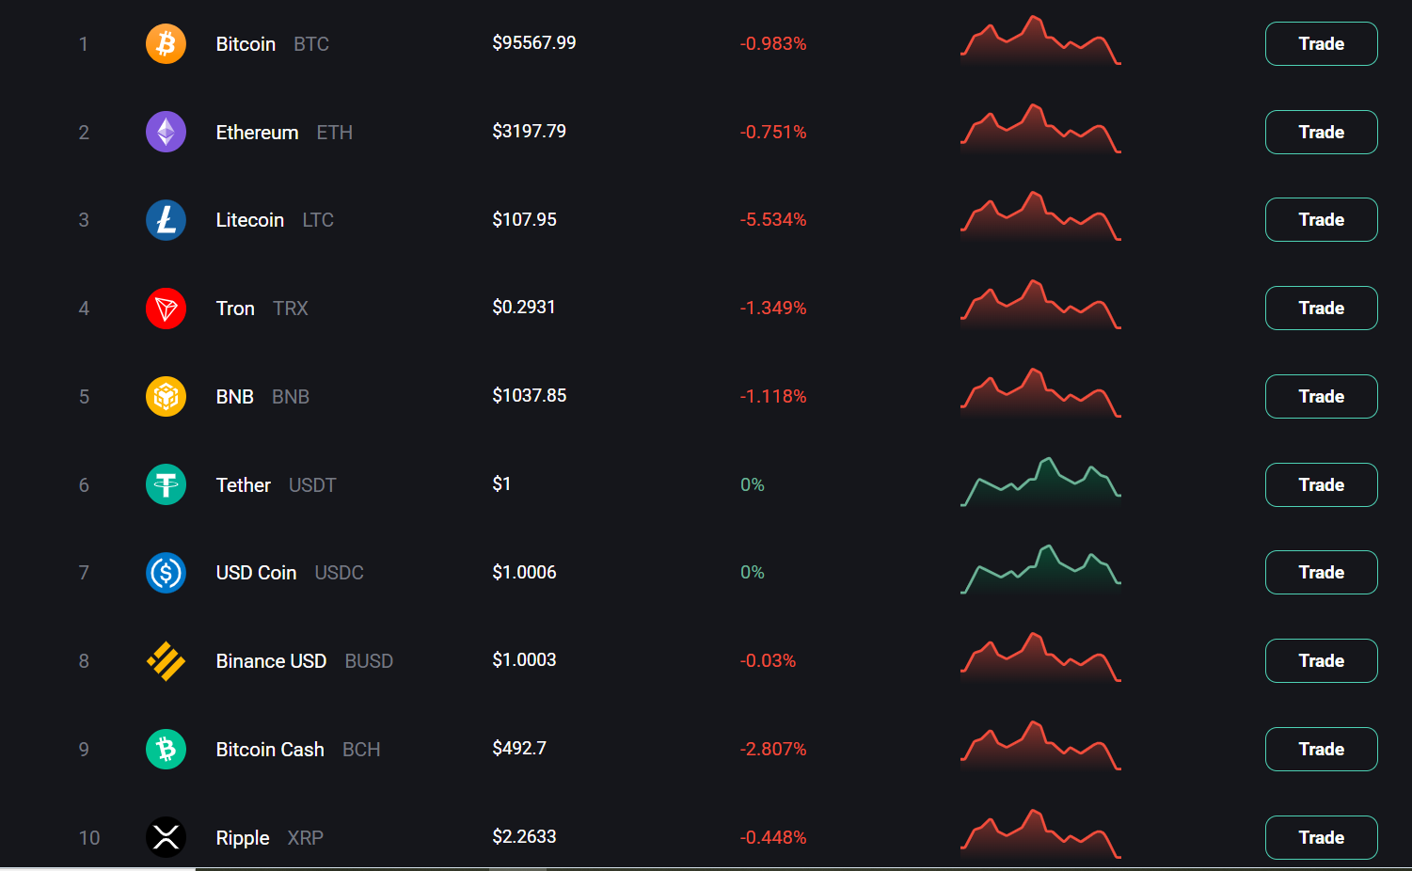Click the green Tether logo icon
Screen dimensions: 1412x871
[x=166, y=485]
